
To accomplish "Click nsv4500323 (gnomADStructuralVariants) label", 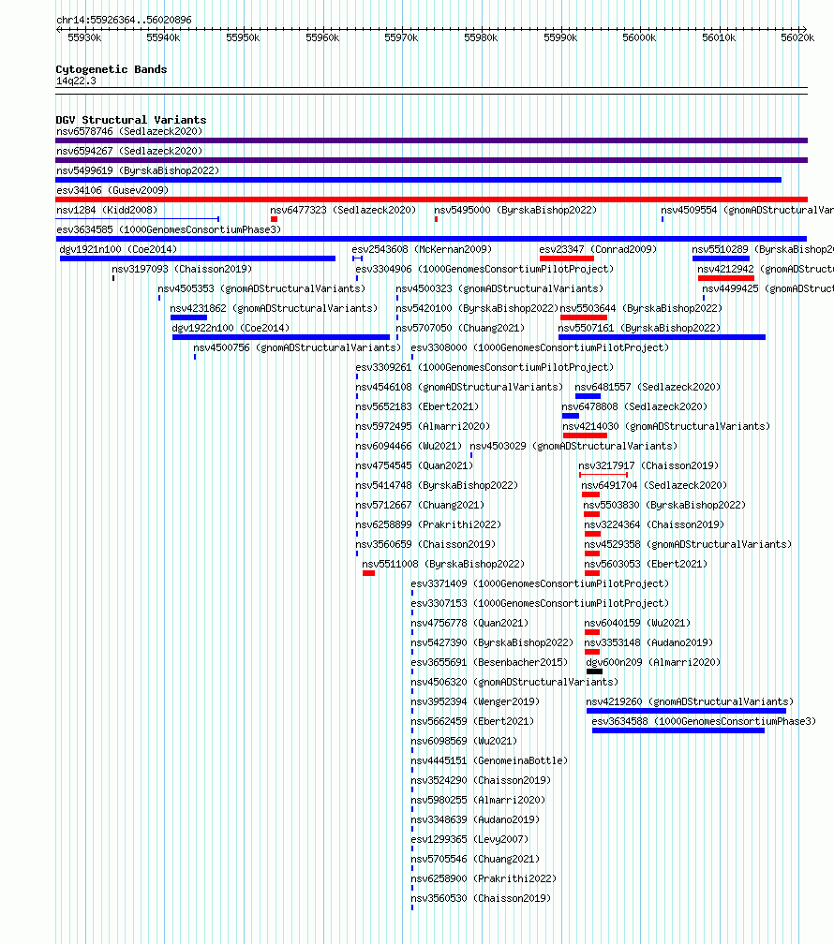I will click(x=499, y=288).
